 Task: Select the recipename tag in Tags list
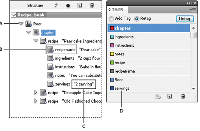pos(149,71)
